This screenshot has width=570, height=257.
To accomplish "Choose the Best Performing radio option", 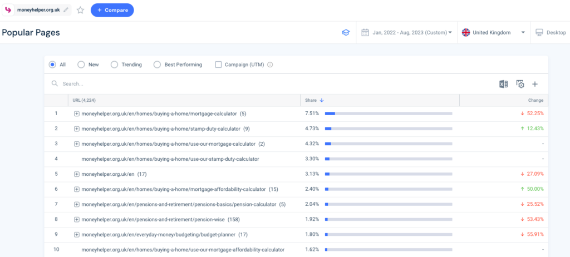I will (x=157, y=65).
